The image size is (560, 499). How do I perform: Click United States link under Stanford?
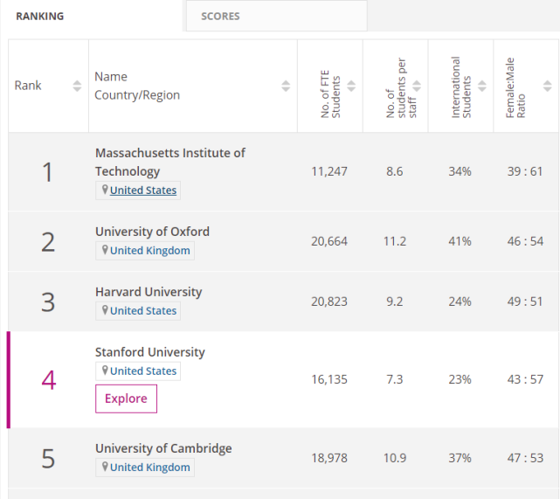click(x=142, y=371)
